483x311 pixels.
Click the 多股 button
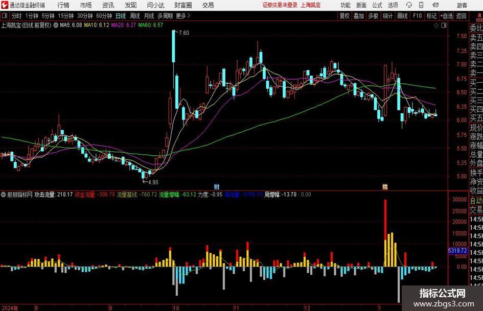click(373, 16)
